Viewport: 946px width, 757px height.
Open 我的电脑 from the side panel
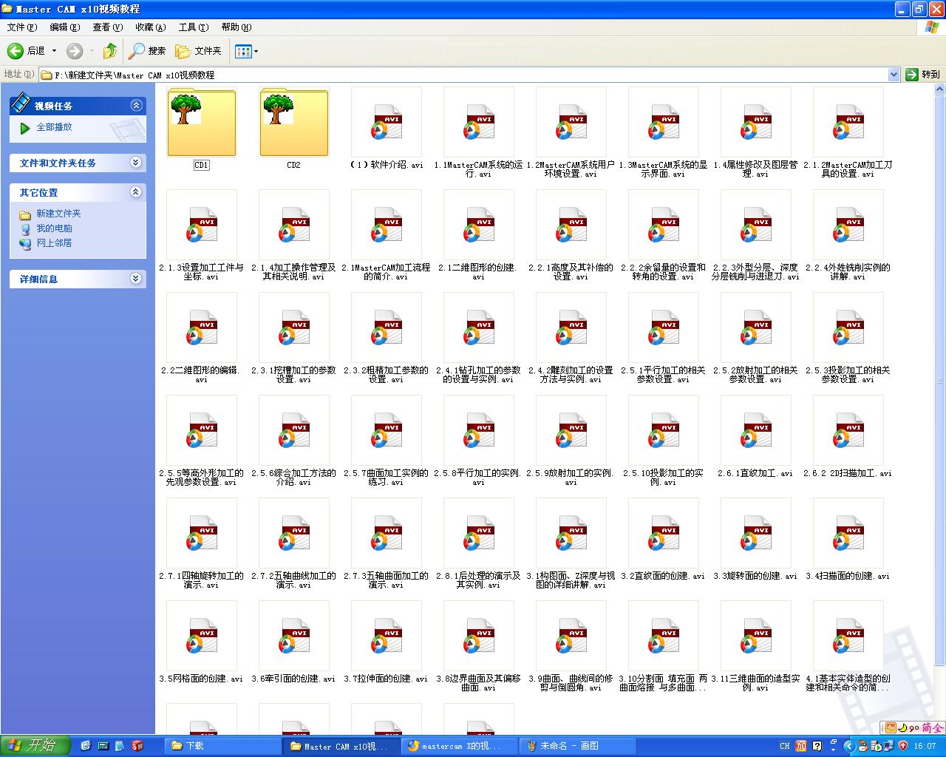(x=54, y=228)
